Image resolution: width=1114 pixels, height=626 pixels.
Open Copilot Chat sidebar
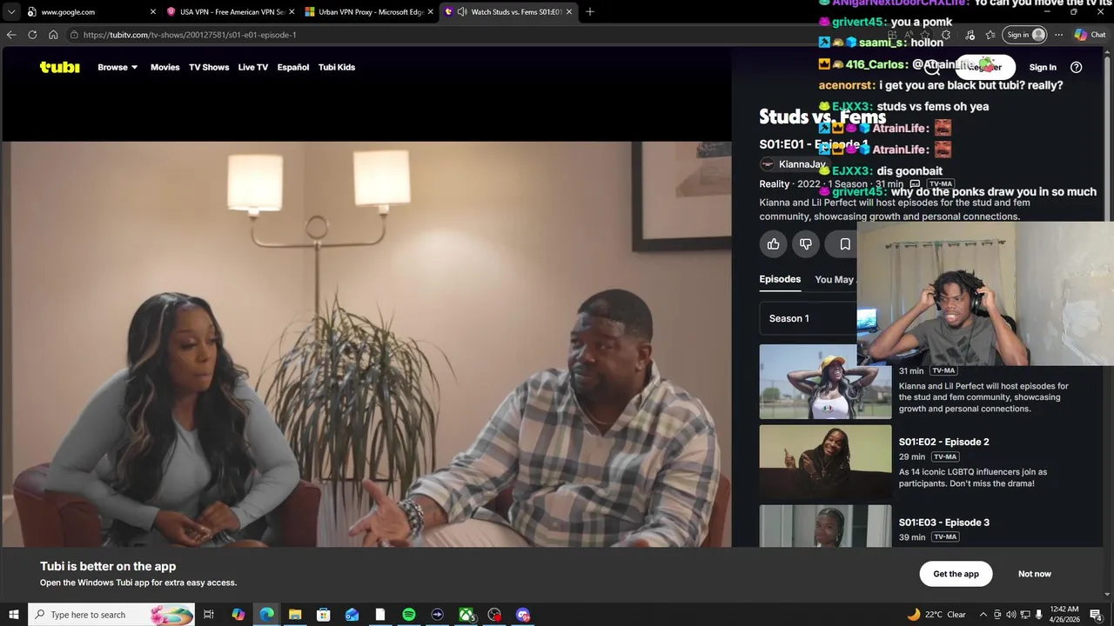[x=1090, y=35]
